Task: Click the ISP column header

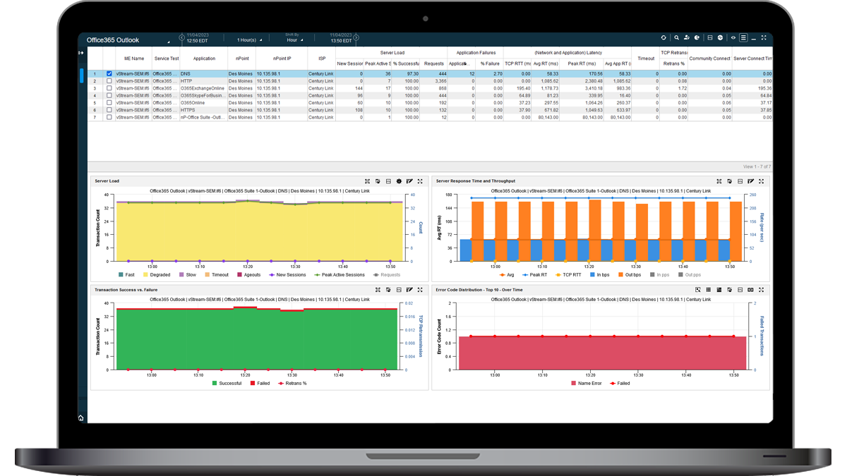Action: [322, 59]
